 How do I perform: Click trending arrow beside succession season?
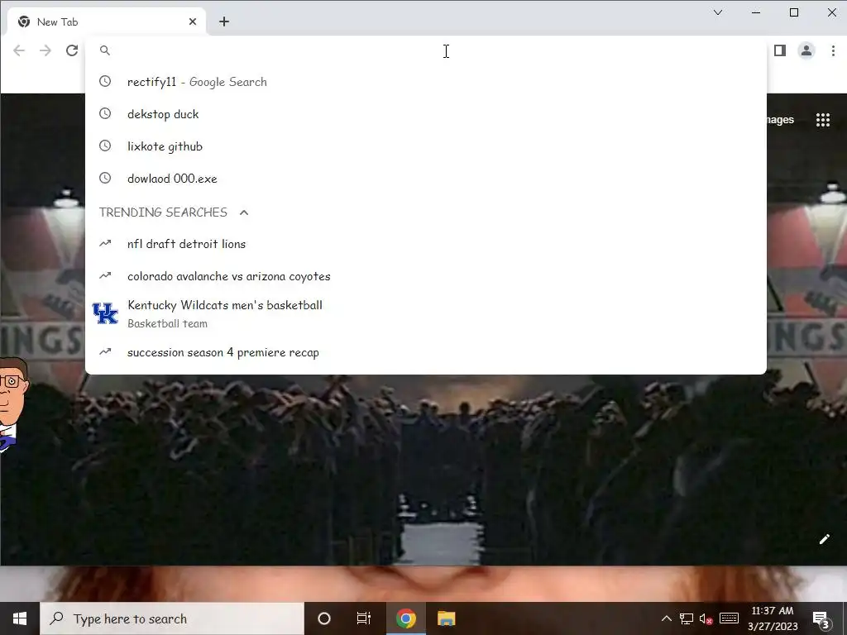[105, 351]
